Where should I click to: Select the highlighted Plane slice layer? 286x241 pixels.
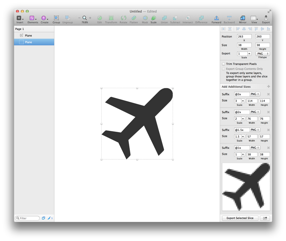click(34, 42)
